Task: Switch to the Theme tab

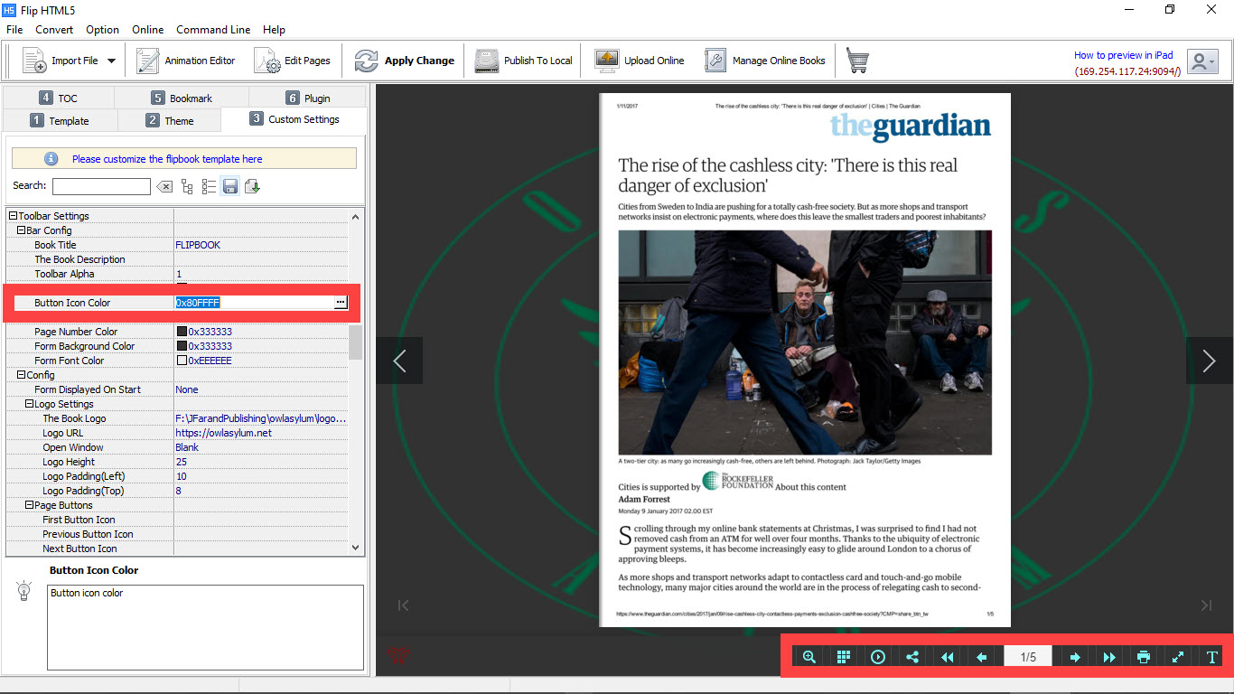Action: [170, 120]
